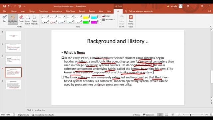
Task: Switch to Slide Sorter view
Action: [166, 115]
